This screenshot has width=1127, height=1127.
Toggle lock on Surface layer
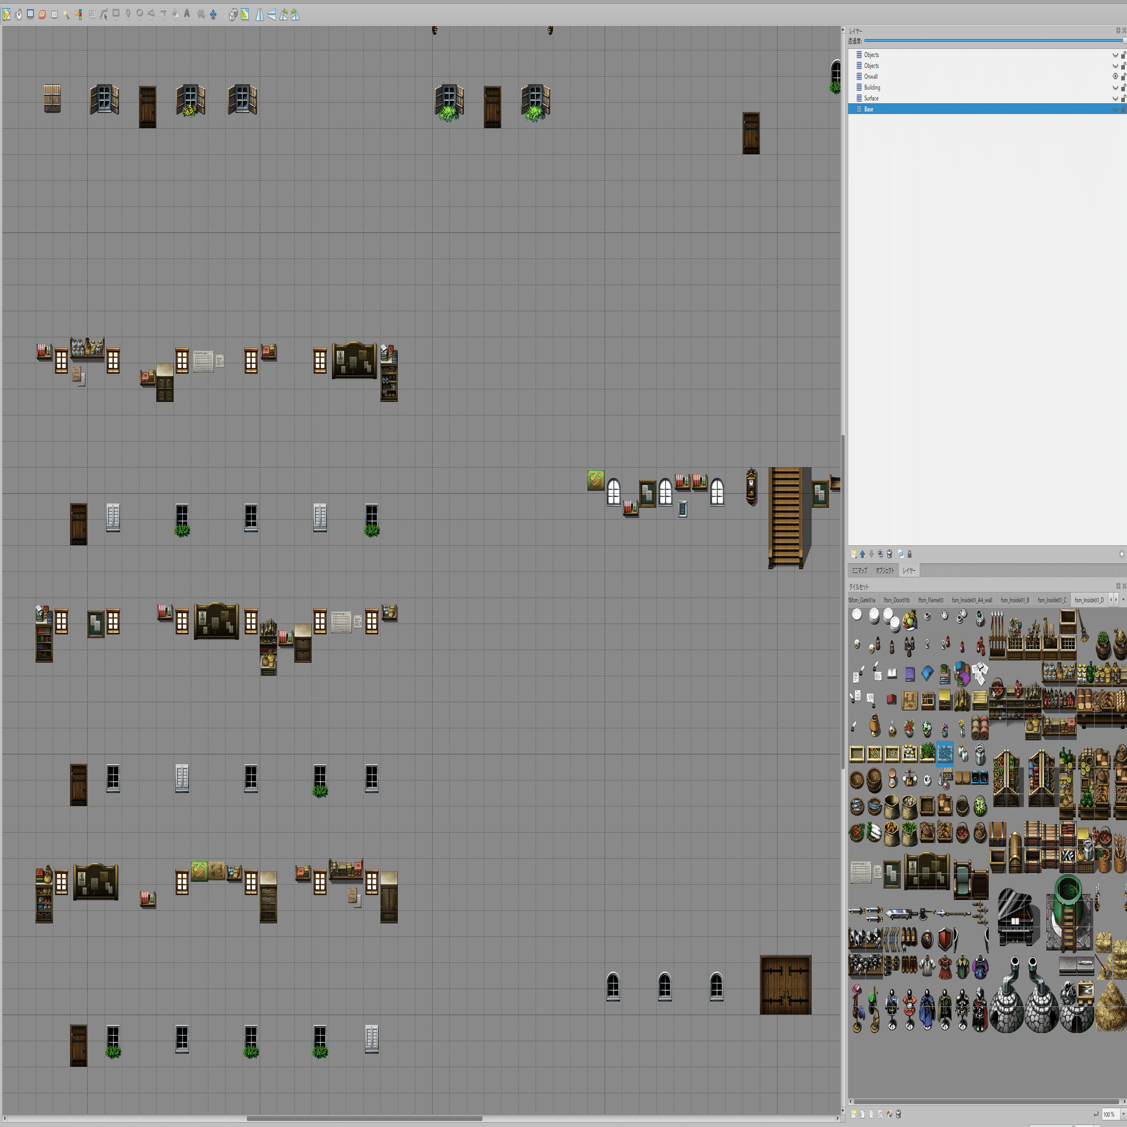pos(1123,99)
